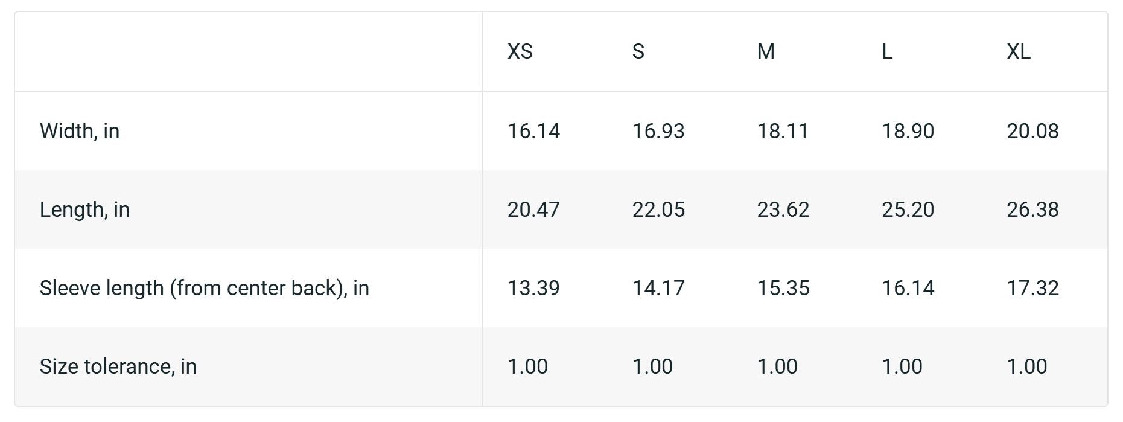Image resolution: width=1123 pixels, height=422 pixels.
Task: Select XL width value 20.08
Action: tap(1032, 131)
